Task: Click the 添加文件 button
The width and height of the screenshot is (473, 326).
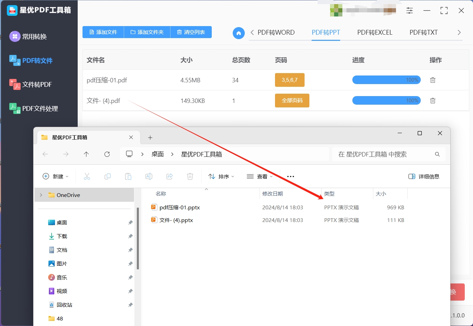Action: point(103,32)
